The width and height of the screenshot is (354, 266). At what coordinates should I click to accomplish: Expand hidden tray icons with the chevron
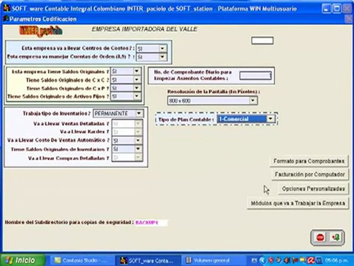(262, 260)
